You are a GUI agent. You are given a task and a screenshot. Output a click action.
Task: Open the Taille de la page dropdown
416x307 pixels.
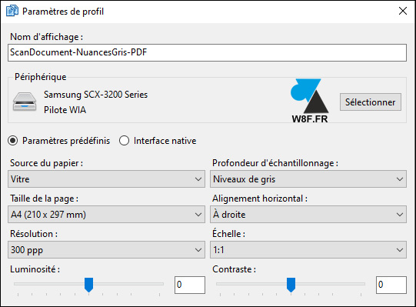click(106, 215)
